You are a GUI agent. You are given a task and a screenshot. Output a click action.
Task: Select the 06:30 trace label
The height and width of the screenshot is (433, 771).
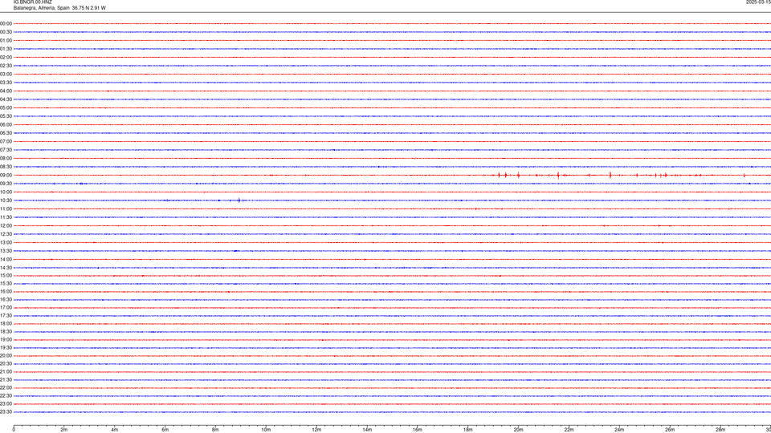tap(6, 133)
